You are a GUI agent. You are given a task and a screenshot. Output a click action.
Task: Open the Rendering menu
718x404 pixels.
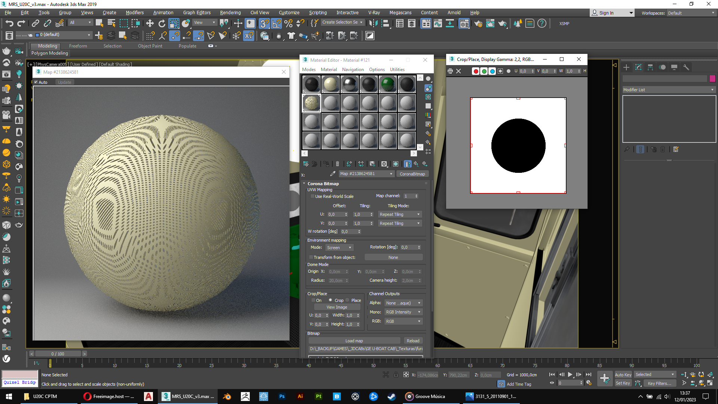pos(230,12)
